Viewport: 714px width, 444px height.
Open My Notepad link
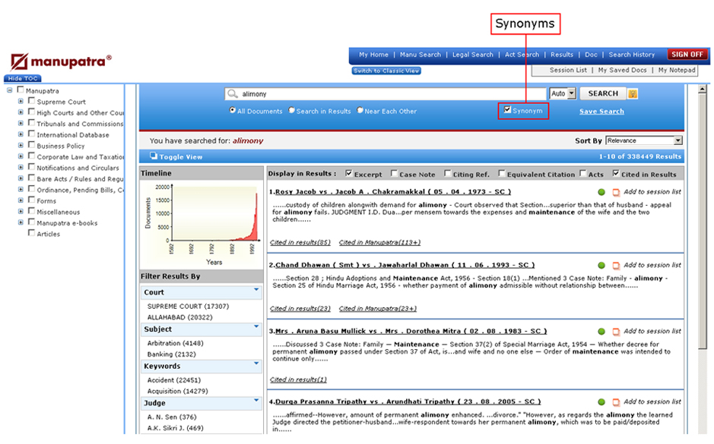[677, 70]
